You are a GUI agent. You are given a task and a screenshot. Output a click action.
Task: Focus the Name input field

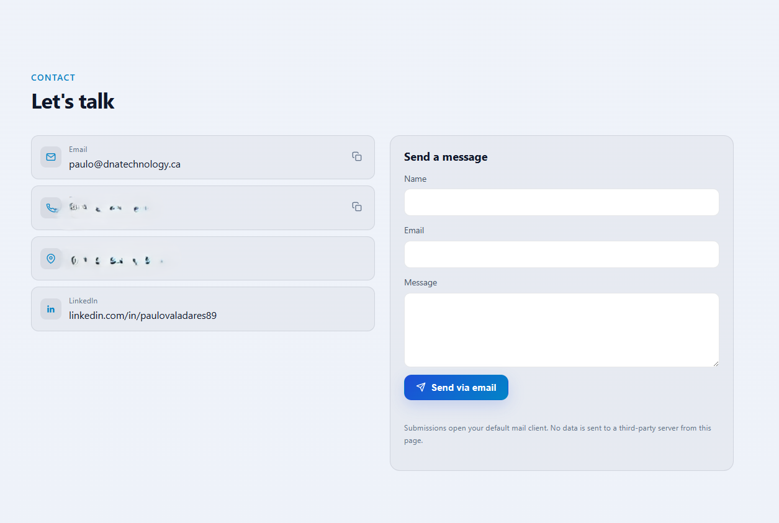(561, 202)
